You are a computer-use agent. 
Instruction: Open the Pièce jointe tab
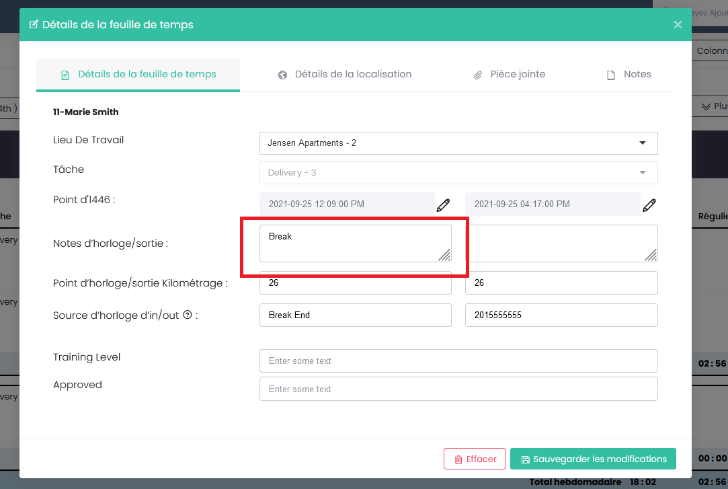click(509, 75)
